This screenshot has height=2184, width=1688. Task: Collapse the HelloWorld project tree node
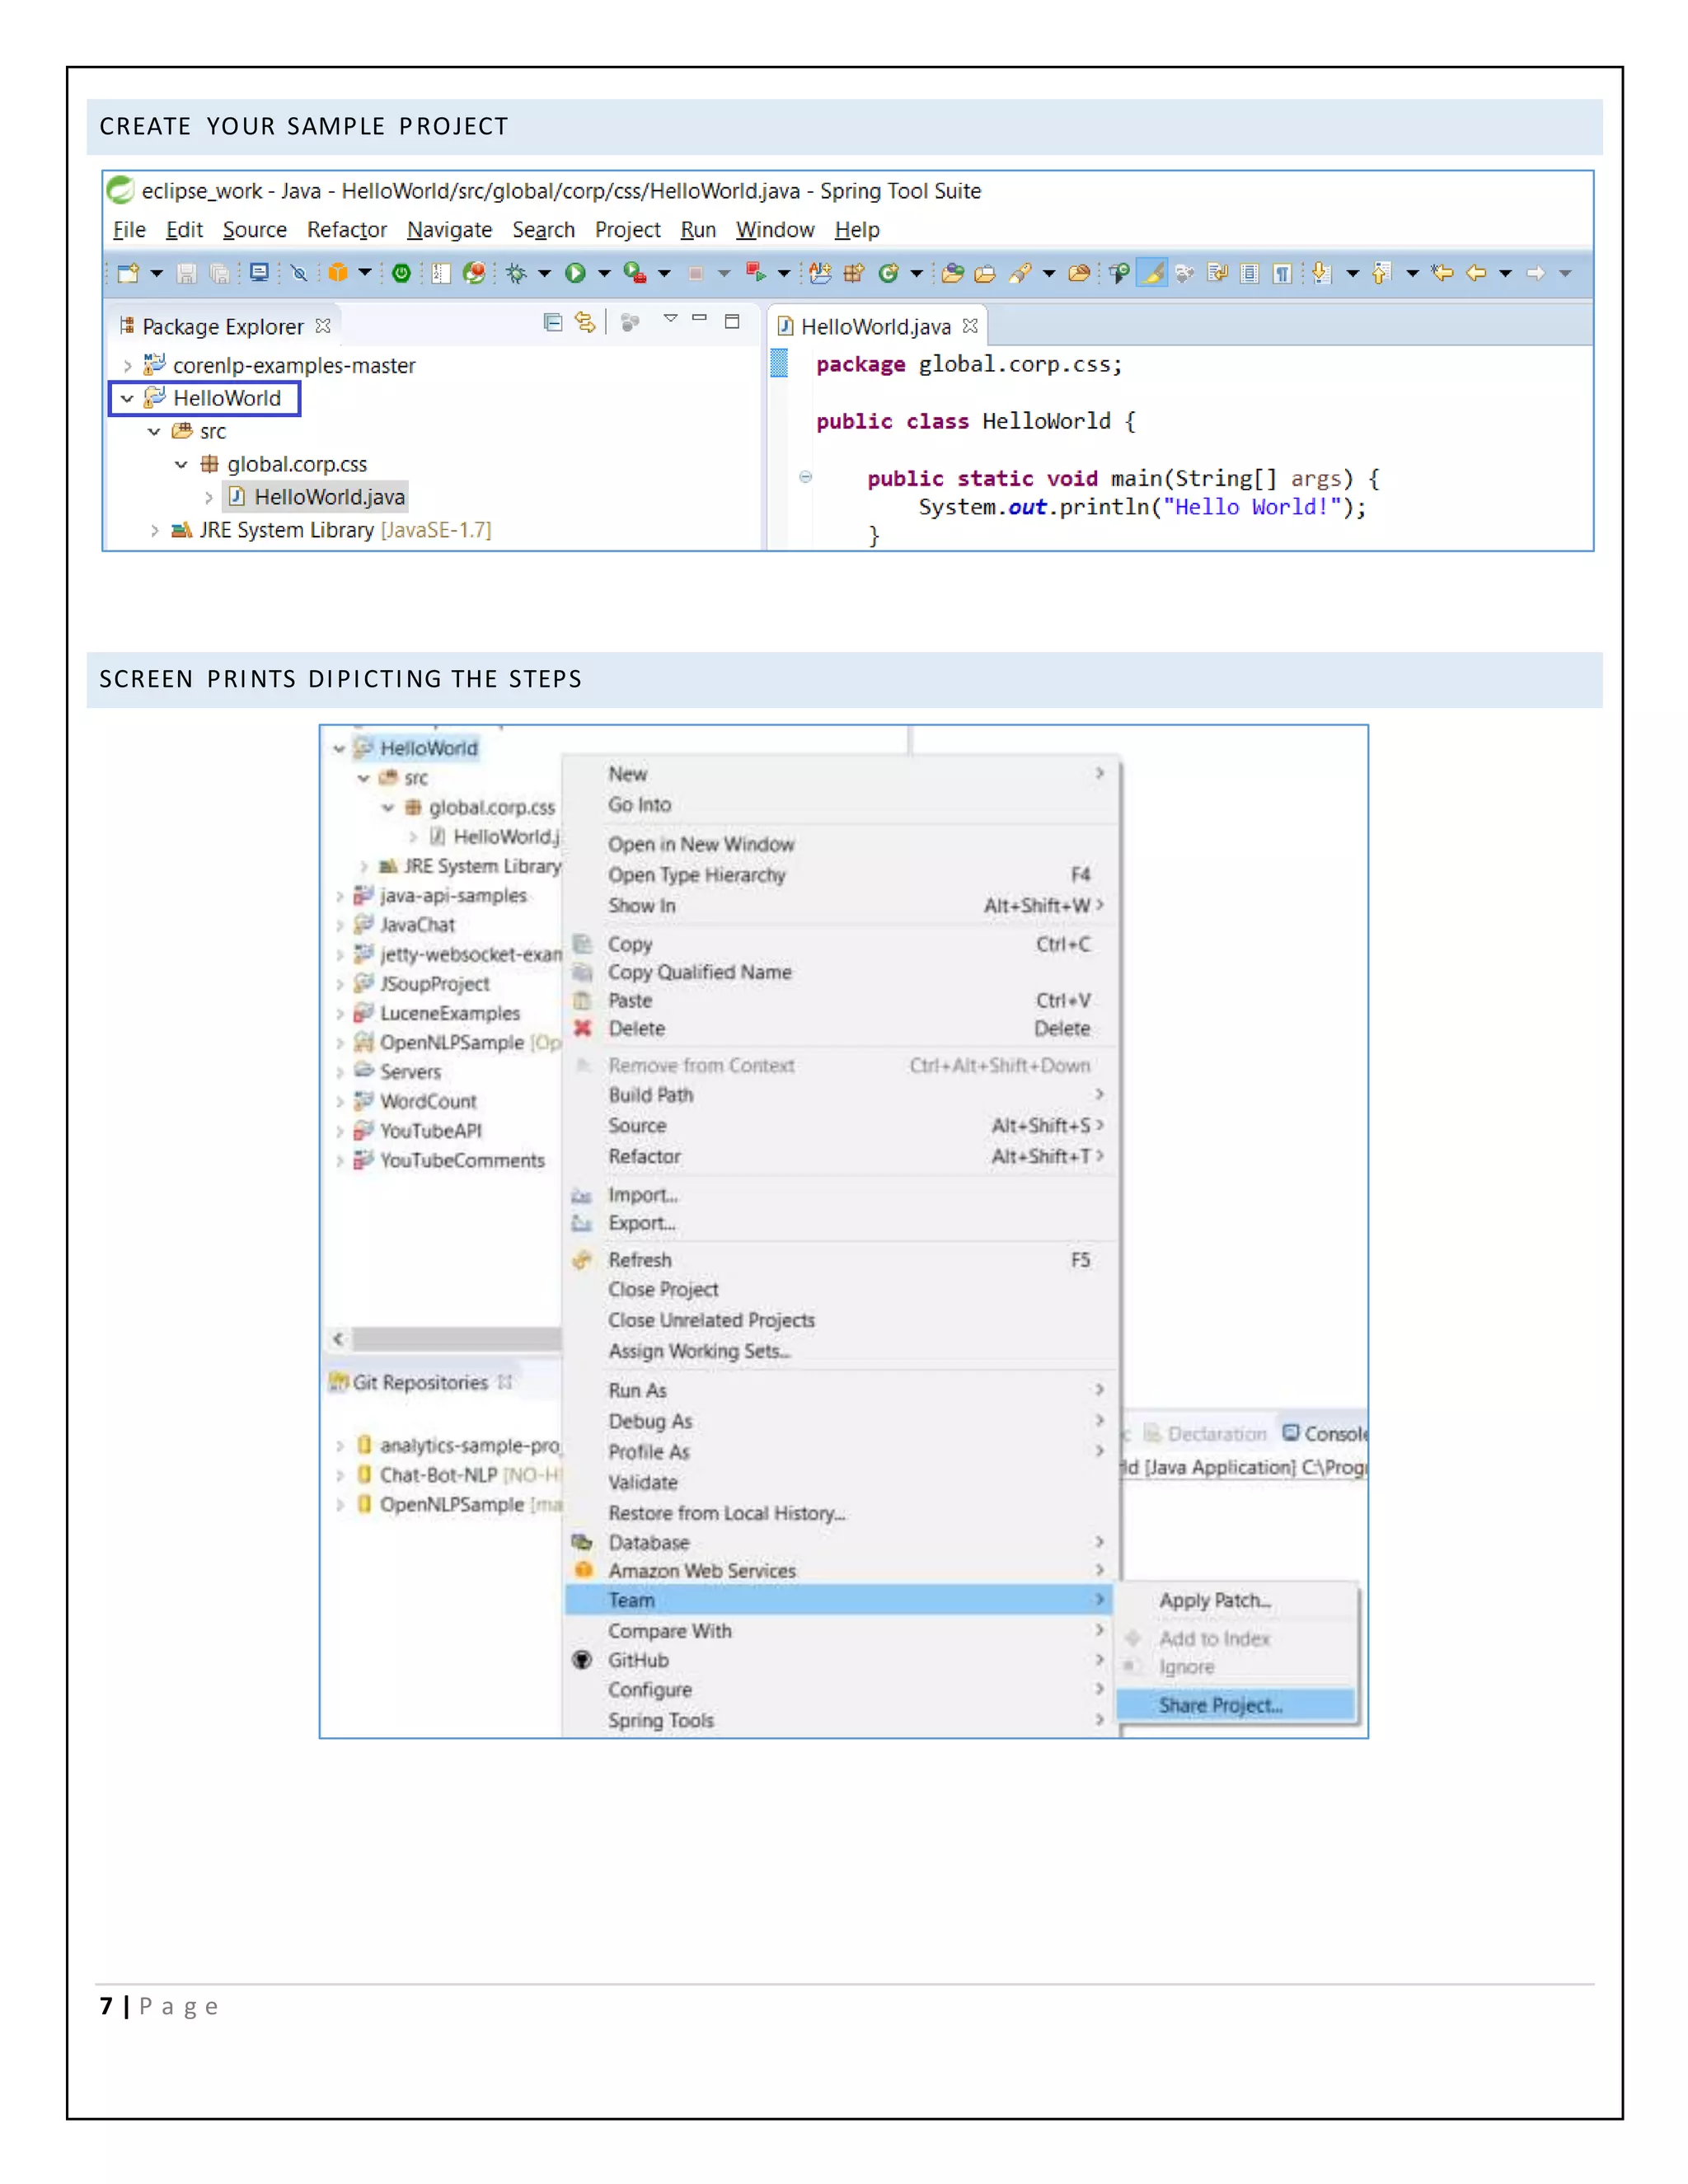pyautogui.click(x=127, y=398)
